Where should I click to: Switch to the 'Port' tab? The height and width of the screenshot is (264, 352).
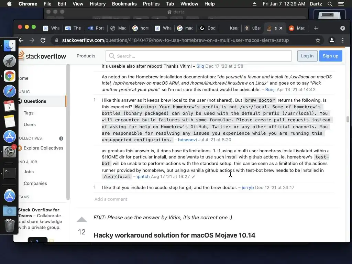click(96, 28)
